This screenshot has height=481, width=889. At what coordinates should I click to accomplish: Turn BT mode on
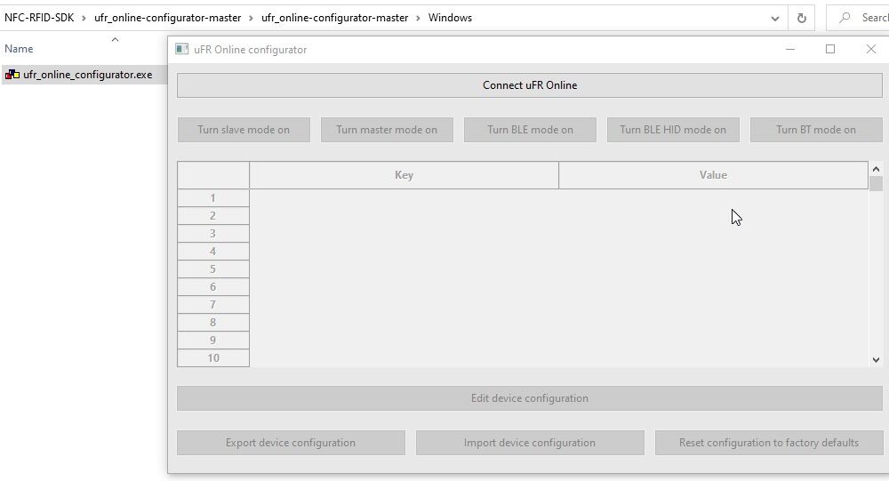click(x=816, y=130)
